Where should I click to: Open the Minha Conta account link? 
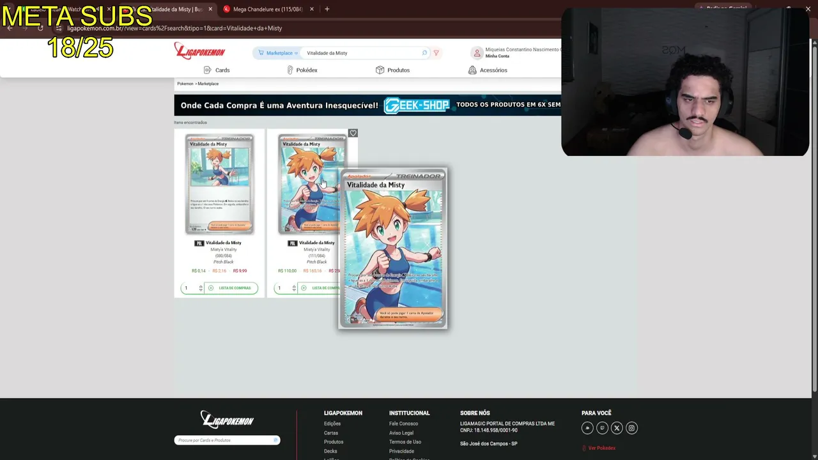coord(497,56)
